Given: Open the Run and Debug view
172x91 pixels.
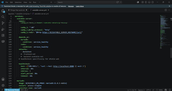Looking at the screenshot, I should (3, 29).
